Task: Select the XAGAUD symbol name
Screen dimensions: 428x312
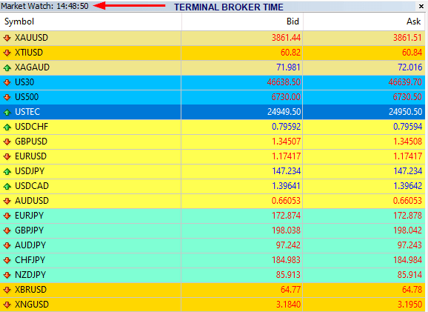Action: point(32,67)
